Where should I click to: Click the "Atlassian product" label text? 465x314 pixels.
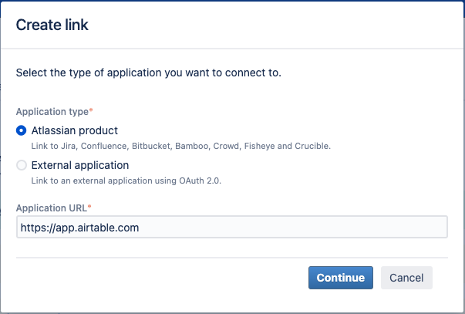tap(75, 130)
